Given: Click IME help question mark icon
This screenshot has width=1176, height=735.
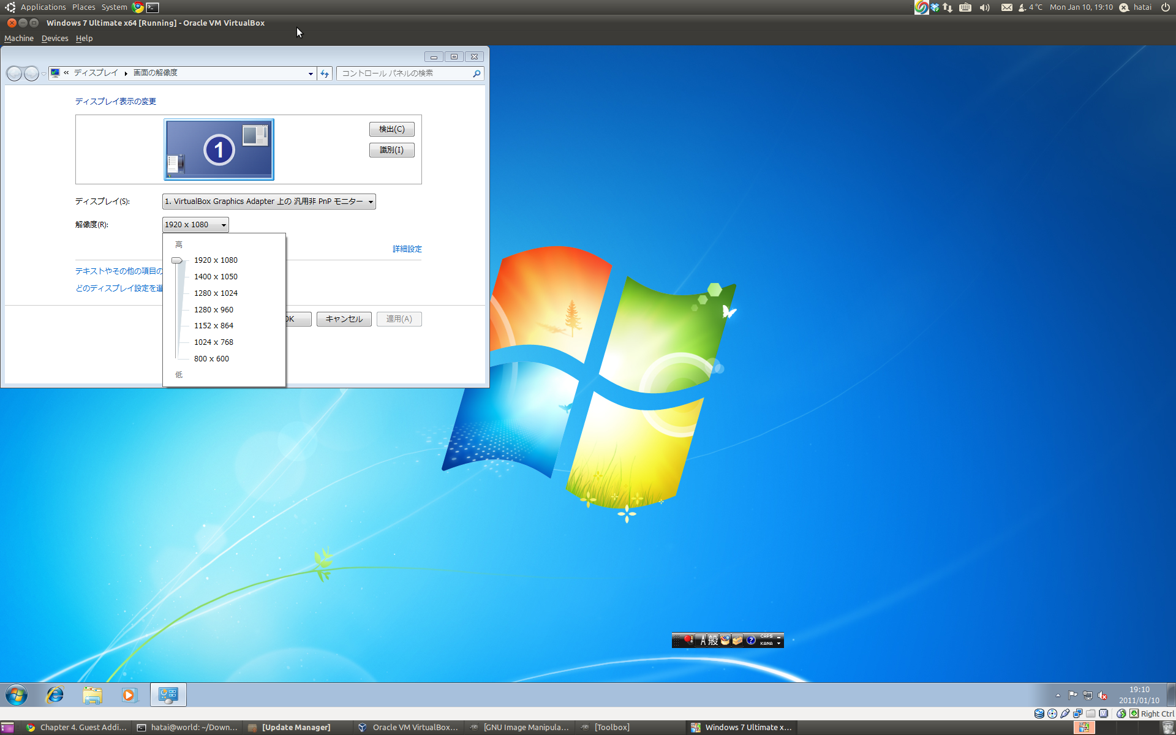Looking at the screenshot, I should pyautogui.click(x=751, y=641).
